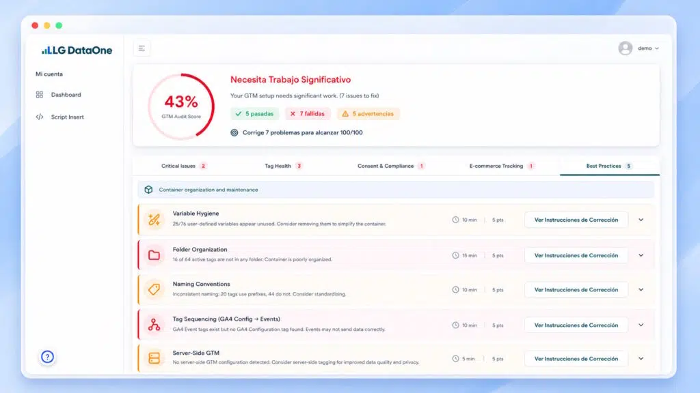View fix instructions for Variable Hygiene

(x=576, y=220)
